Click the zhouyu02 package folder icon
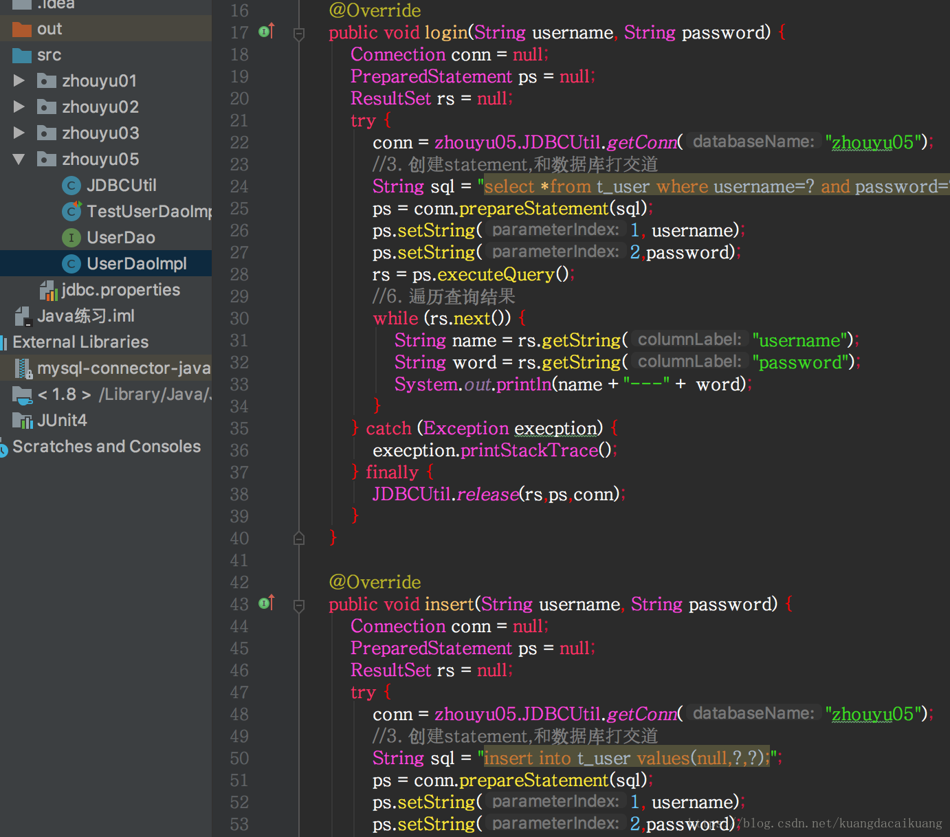 pyautogui.click(x=47, y=107)
